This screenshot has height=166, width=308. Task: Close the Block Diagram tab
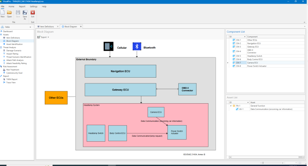tap(81, 26)
